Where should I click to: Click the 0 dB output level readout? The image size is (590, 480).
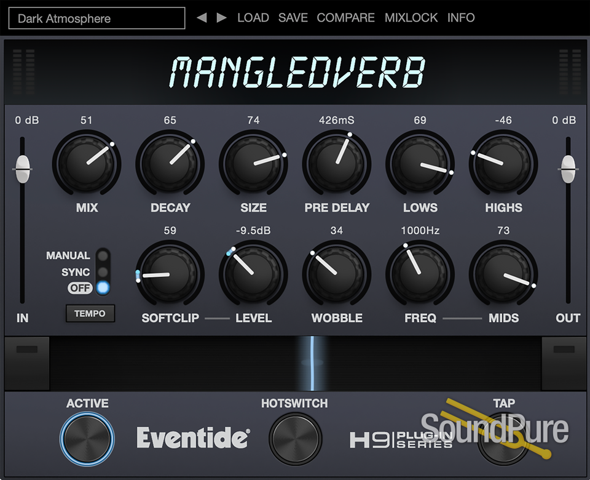point(564,120)
